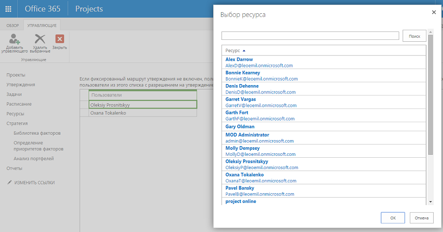Choose project online in the resource list
This screenshot has height=232, width=443.
point(241,201)
